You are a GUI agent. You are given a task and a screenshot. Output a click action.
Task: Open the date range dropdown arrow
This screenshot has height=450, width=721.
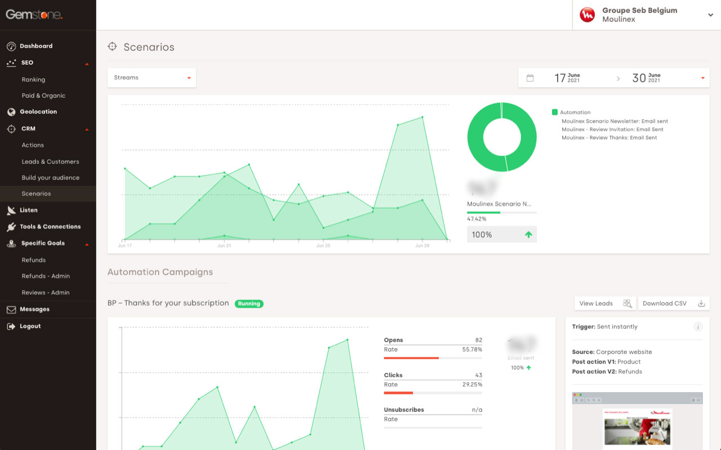702,78
